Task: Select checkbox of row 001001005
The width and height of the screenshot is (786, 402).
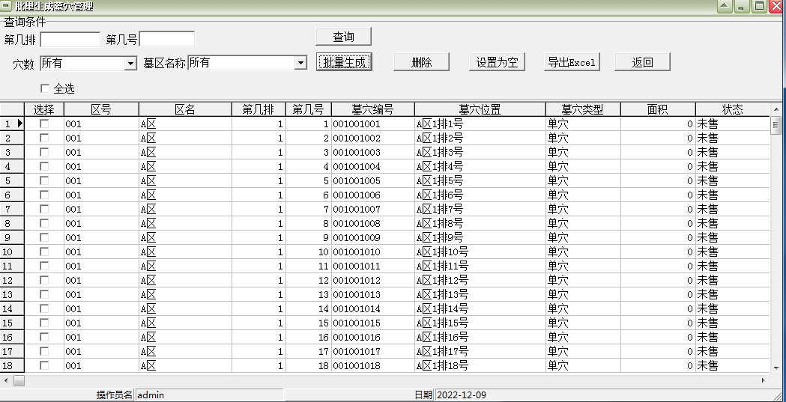Action: 45,180
